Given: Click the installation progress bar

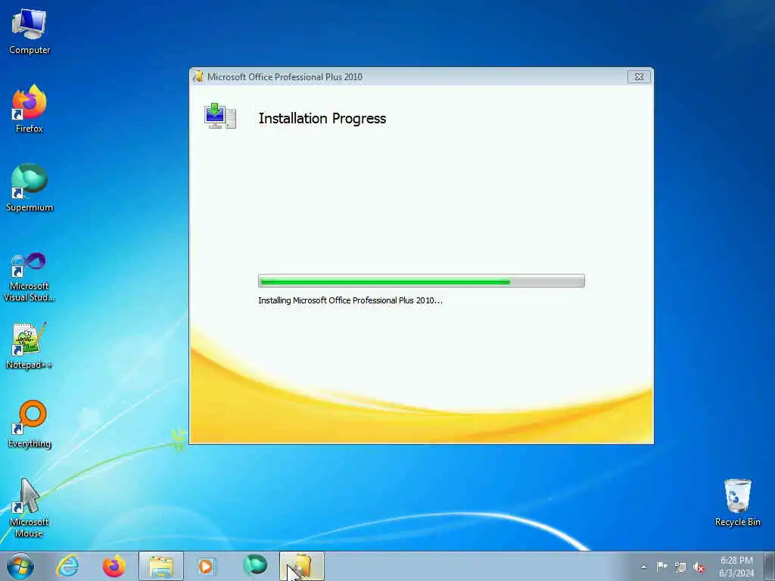Looking at the screenshot, I should (x=421, y=281).
